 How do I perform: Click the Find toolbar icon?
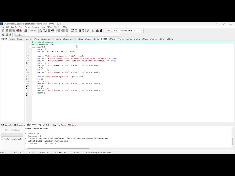(41, 30)
